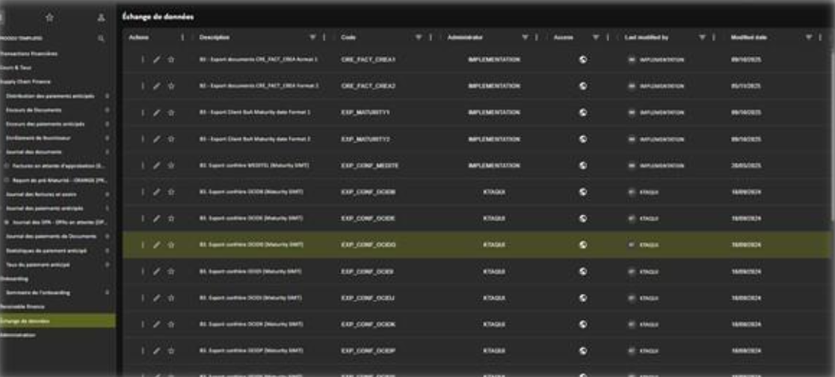Viewport: 835px width, 377px height.
Task: Open Actions column options menu
Action: coord(182,37)
